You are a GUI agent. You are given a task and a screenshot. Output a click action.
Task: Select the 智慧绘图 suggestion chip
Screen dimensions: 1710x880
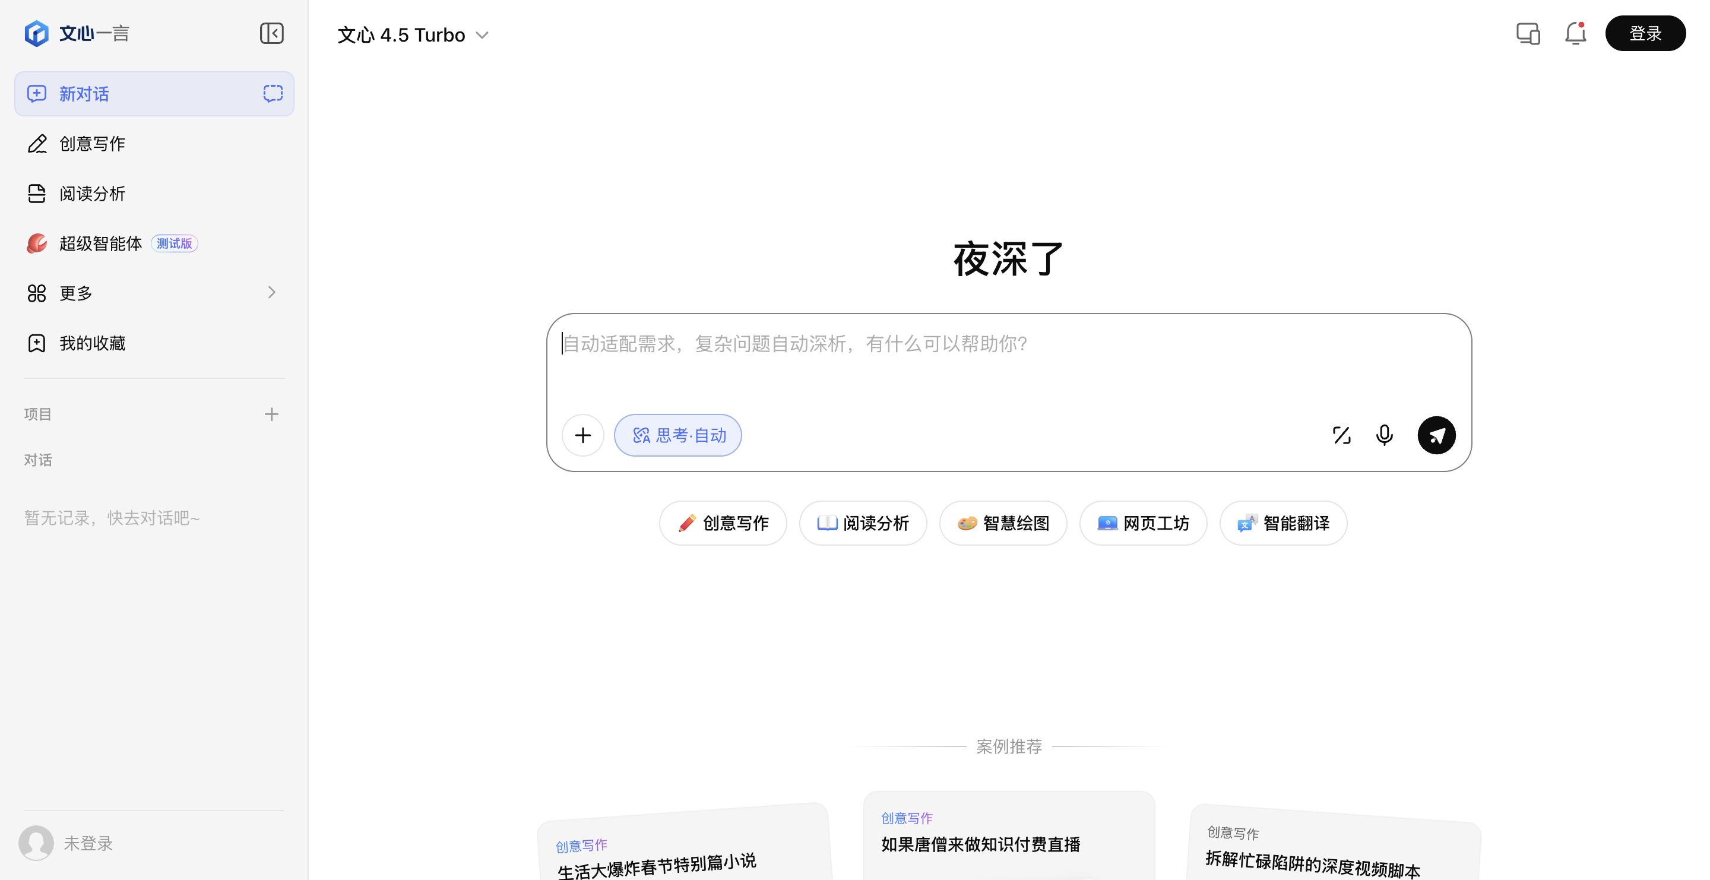coord(1002,523)
